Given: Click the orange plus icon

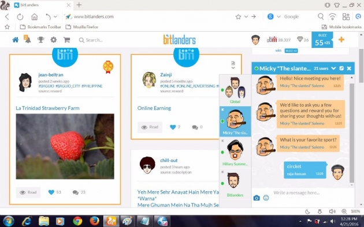Looking at the screenshot, I should click(341, 40).
